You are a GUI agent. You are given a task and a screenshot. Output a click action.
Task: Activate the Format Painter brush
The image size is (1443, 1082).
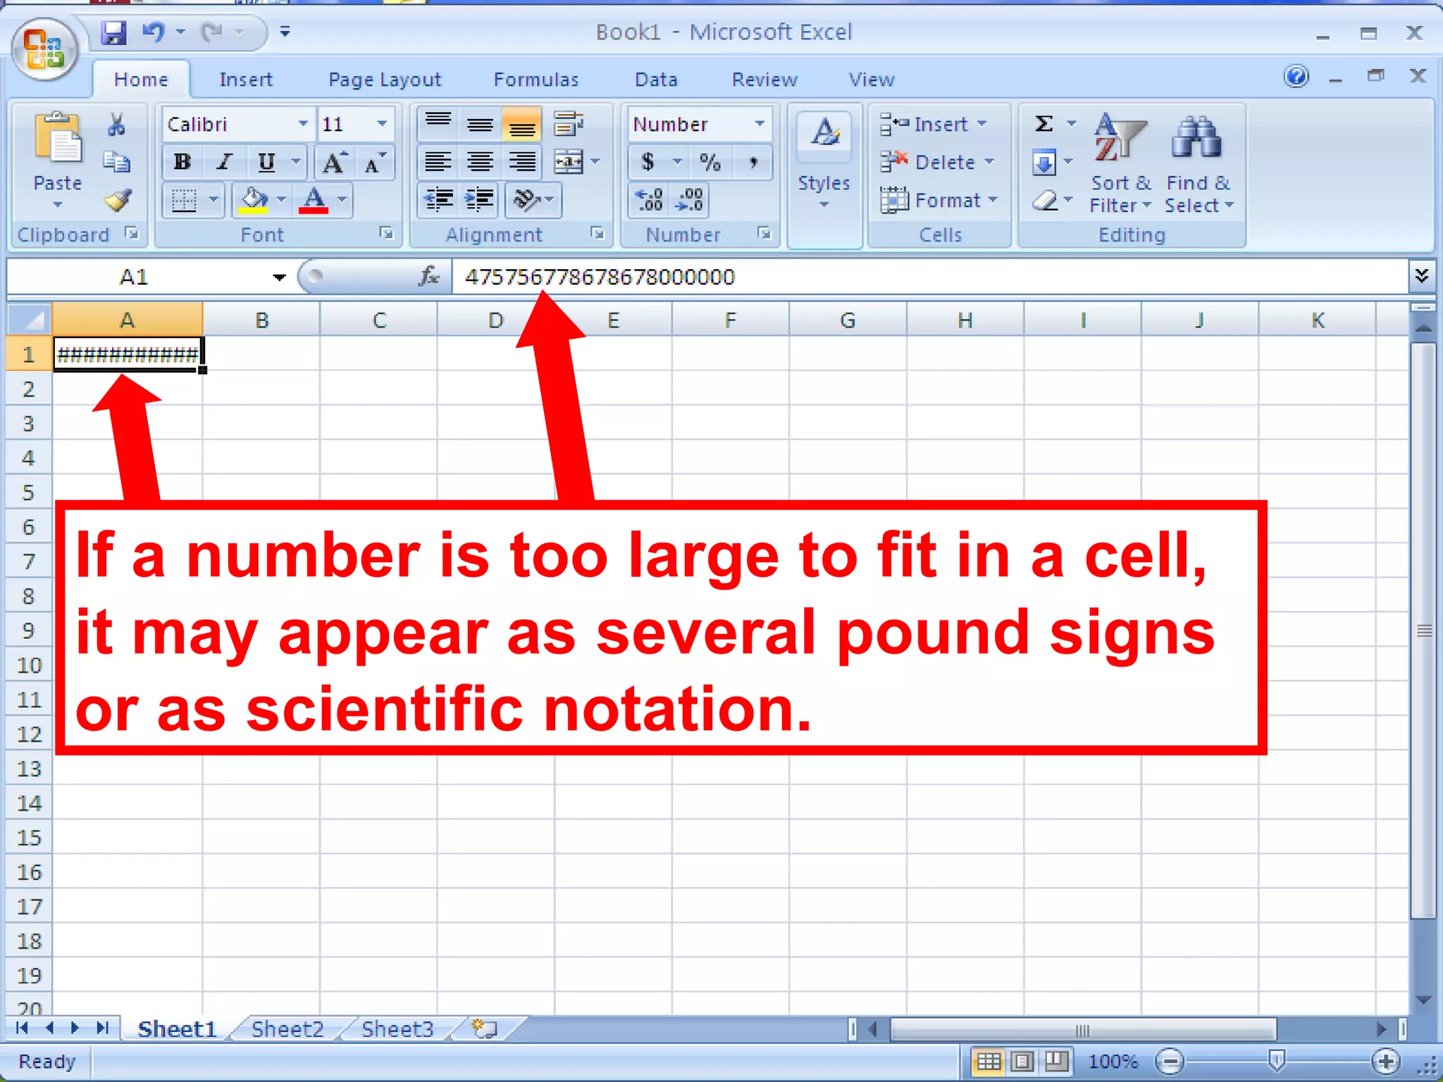(118, 200)
